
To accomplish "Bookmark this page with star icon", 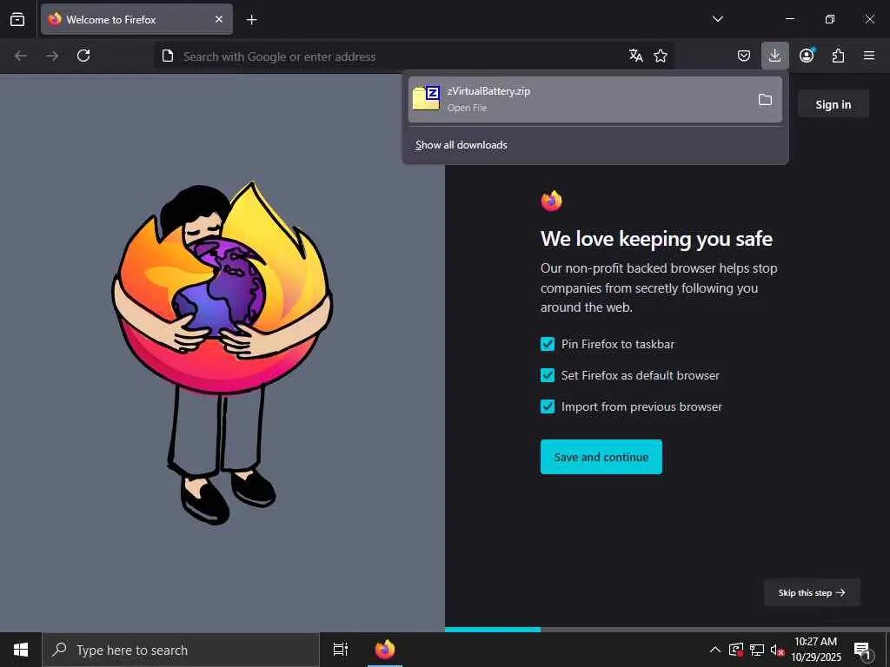I will [x=661, y=56].
